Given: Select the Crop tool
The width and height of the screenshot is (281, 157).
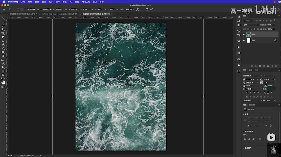Looking at the screenshot, I should (3, 33).
